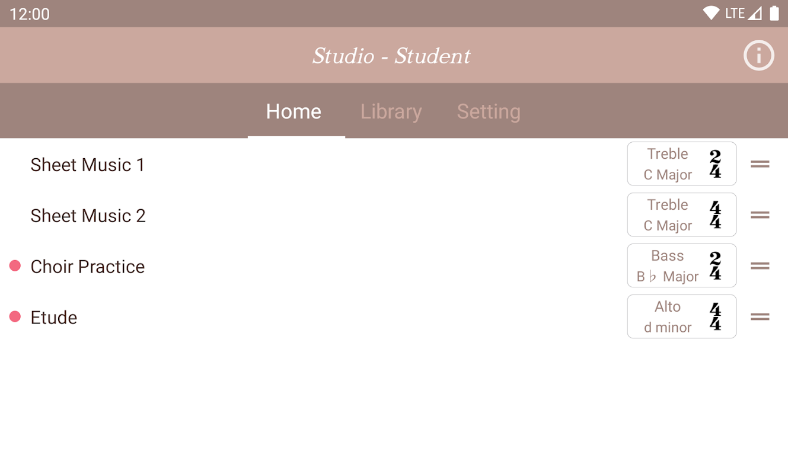
Task: Click drag handle icon for Etude
Action: [x=760, y=317]
